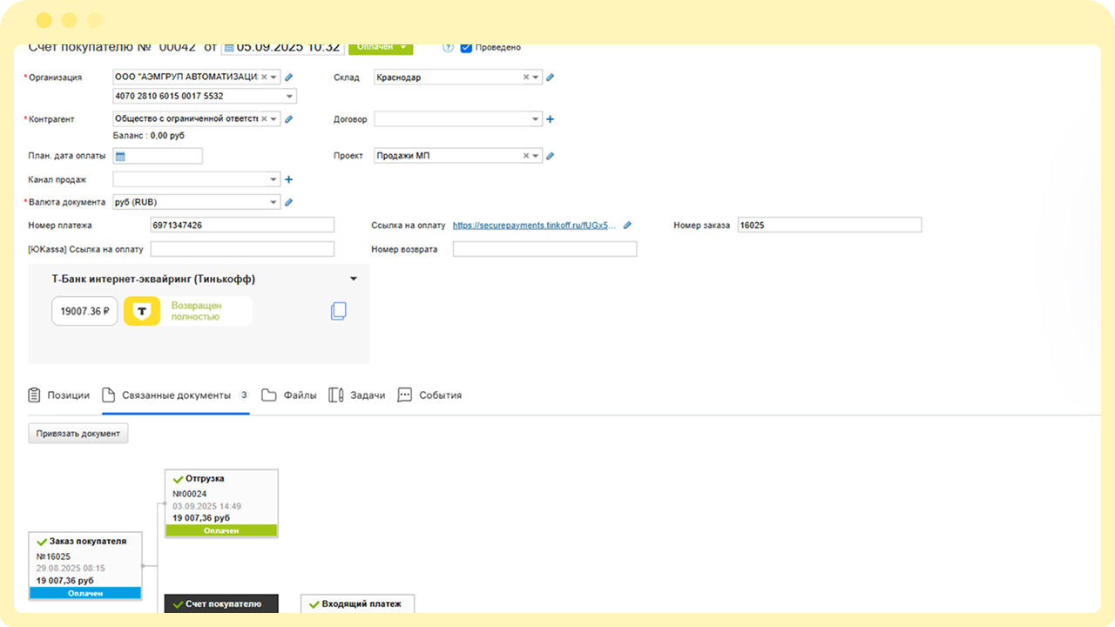Click the События speech bubble icon

404,394
